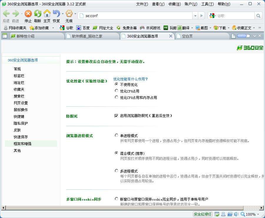Open the 谷歌 bookmark
The height and width of the screenshot is (218, 265).
[66, 28]
